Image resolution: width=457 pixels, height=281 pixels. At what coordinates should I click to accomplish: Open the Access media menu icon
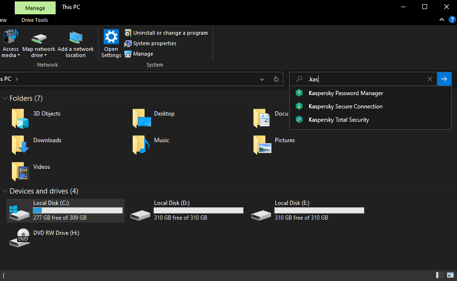tap(10, 37)
